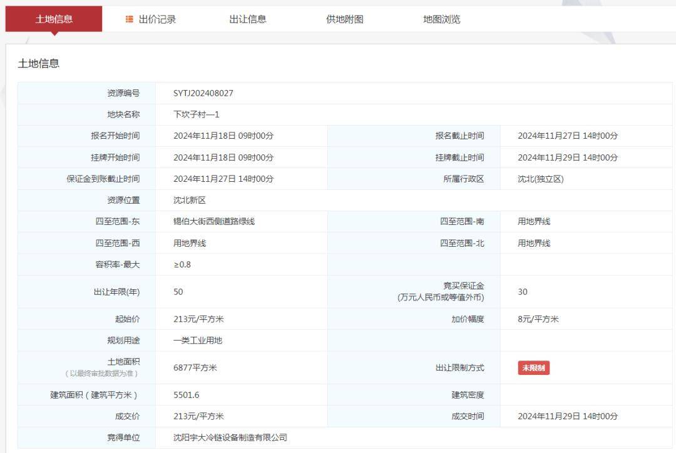Select the transfer term value 50
This screenshot has height=453, width=676.
[x=178, y=292]
